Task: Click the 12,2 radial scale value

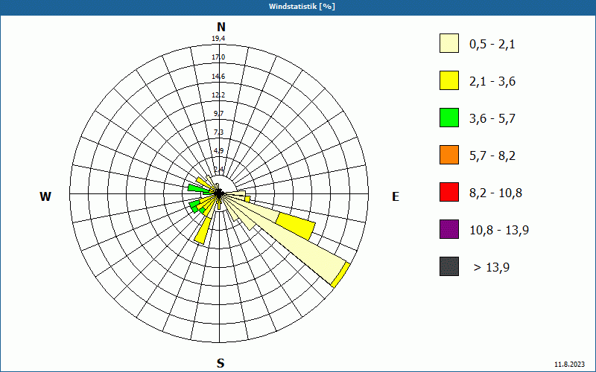Action: click(218, 95)
